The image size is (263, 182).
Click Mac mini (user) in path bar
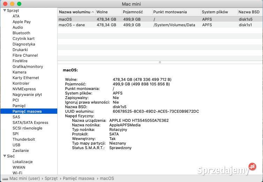pyautogui.click(x=25, y=178)
